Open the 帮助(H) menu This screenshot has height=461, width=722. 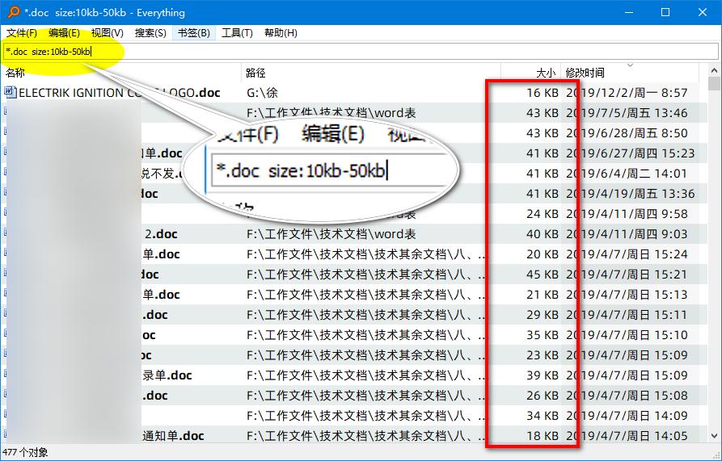[x=281, y=33]
